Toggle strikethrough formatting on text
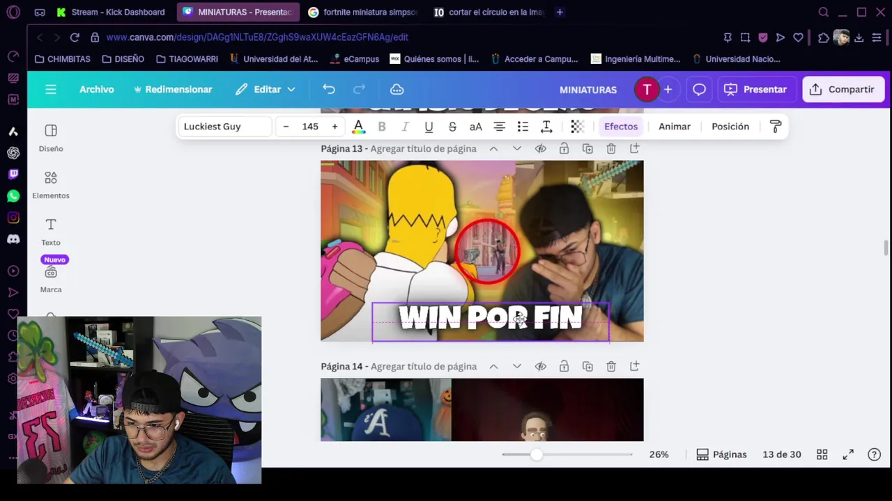The image size is (892, 501). (452, 127)
